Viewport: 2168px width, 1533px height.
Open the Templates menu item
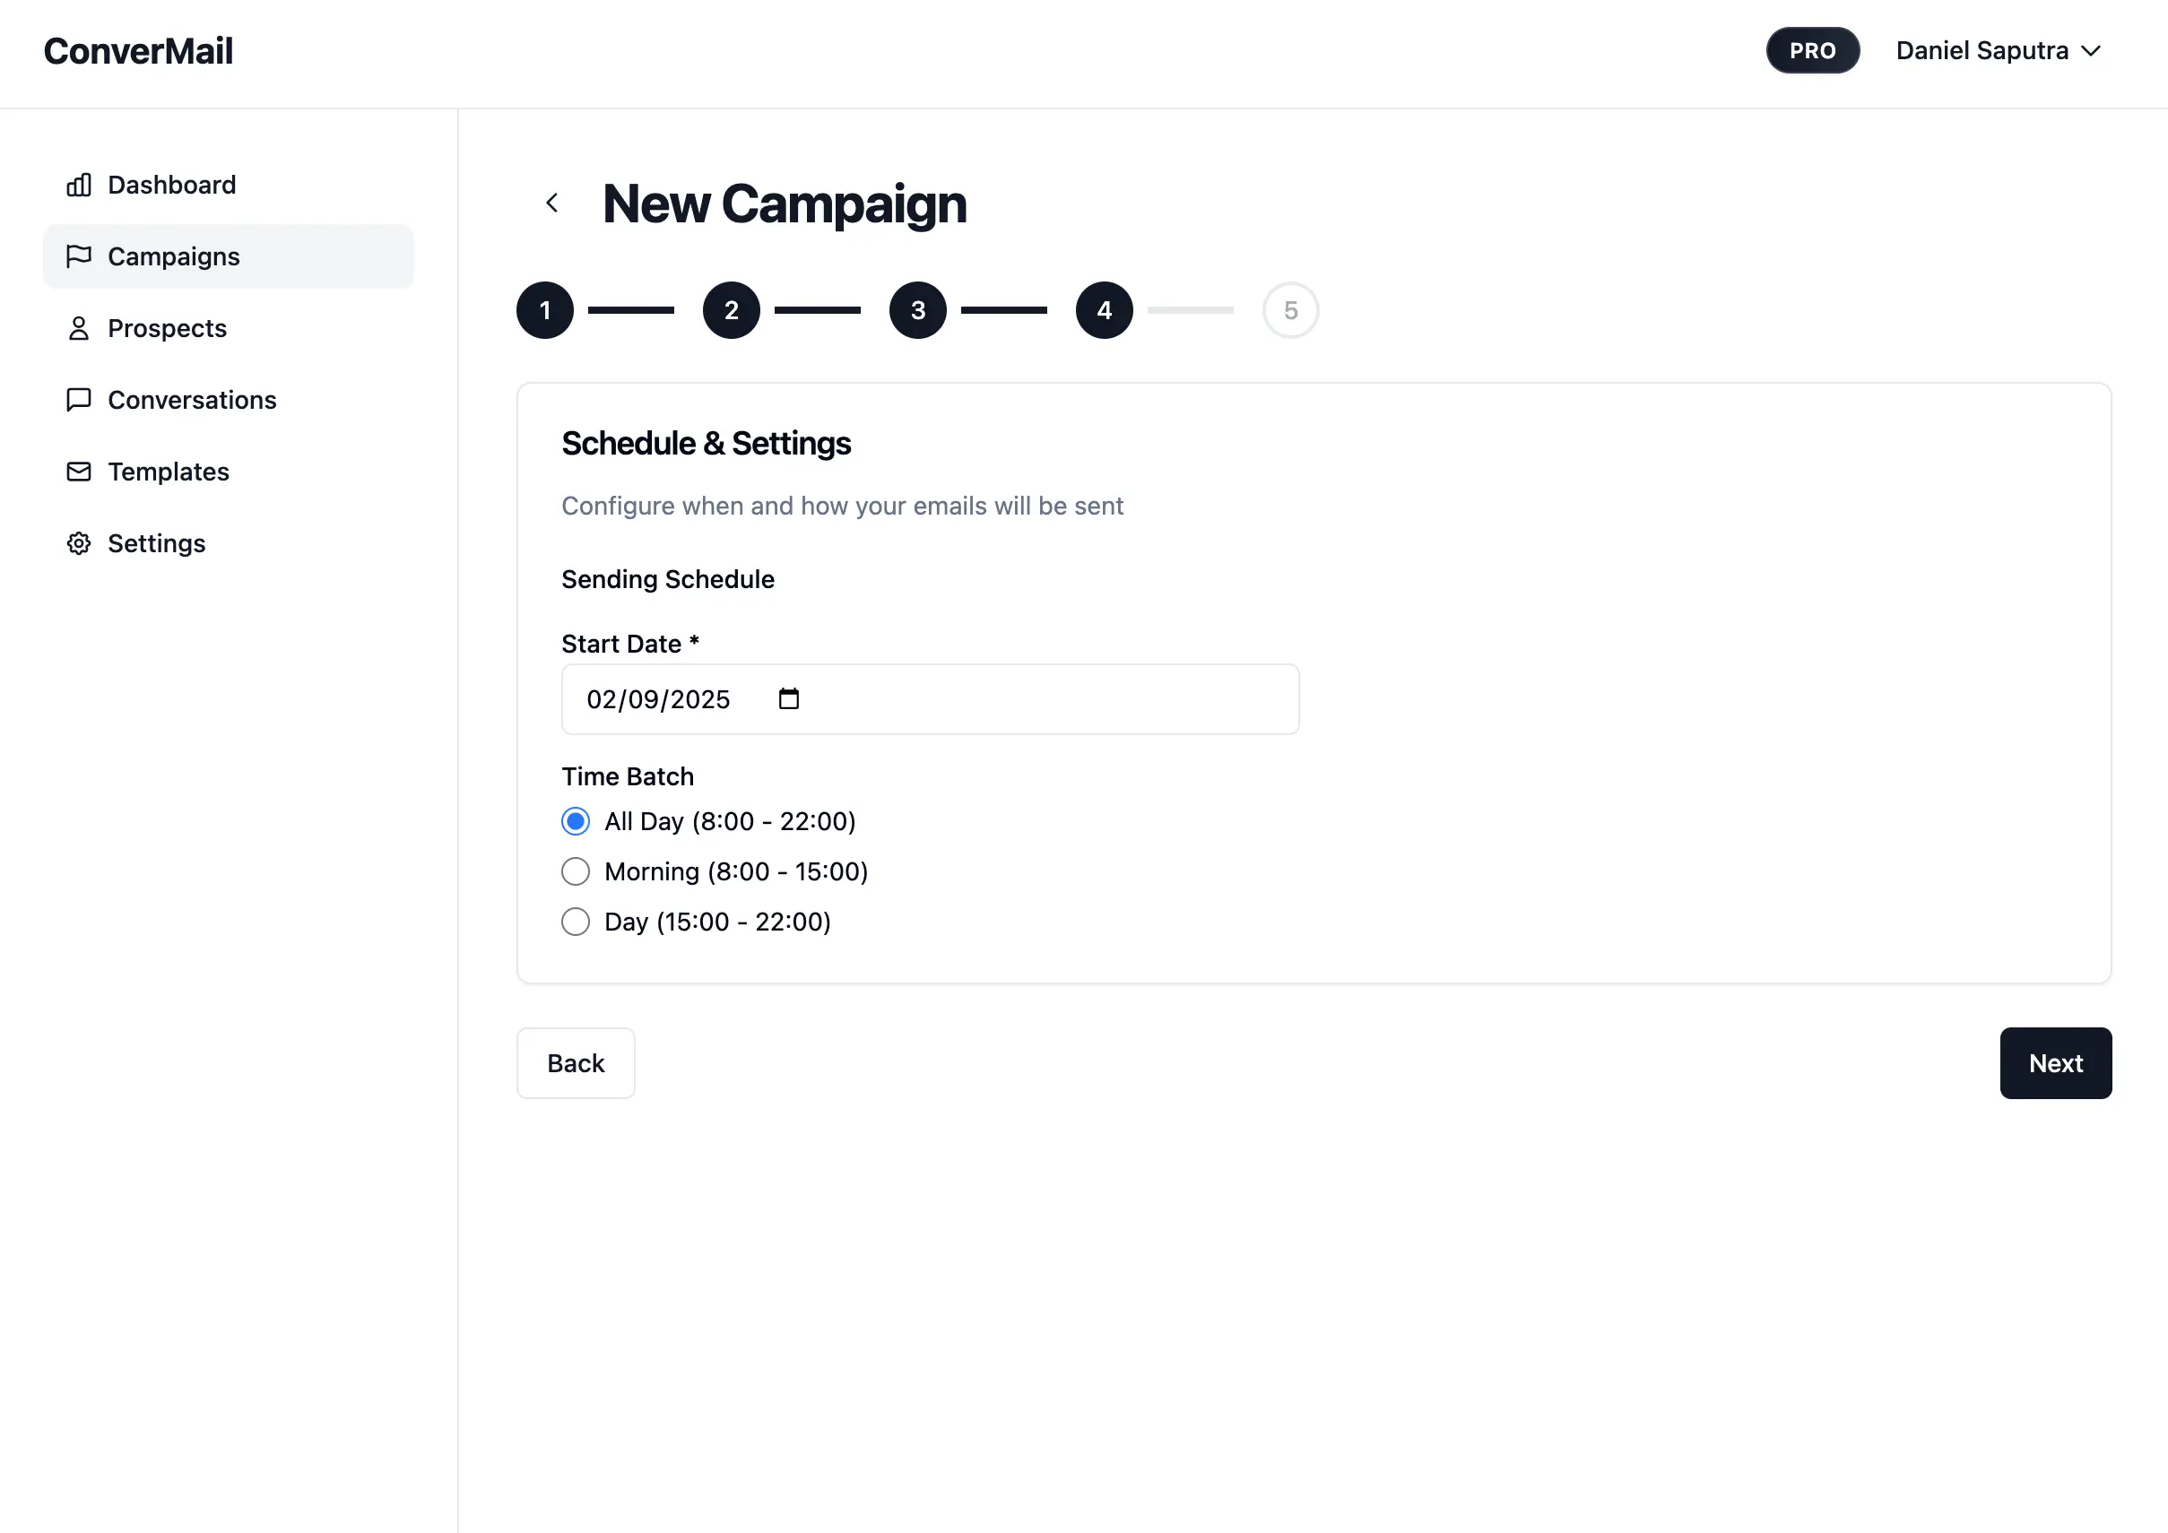(x=168, y=472)
